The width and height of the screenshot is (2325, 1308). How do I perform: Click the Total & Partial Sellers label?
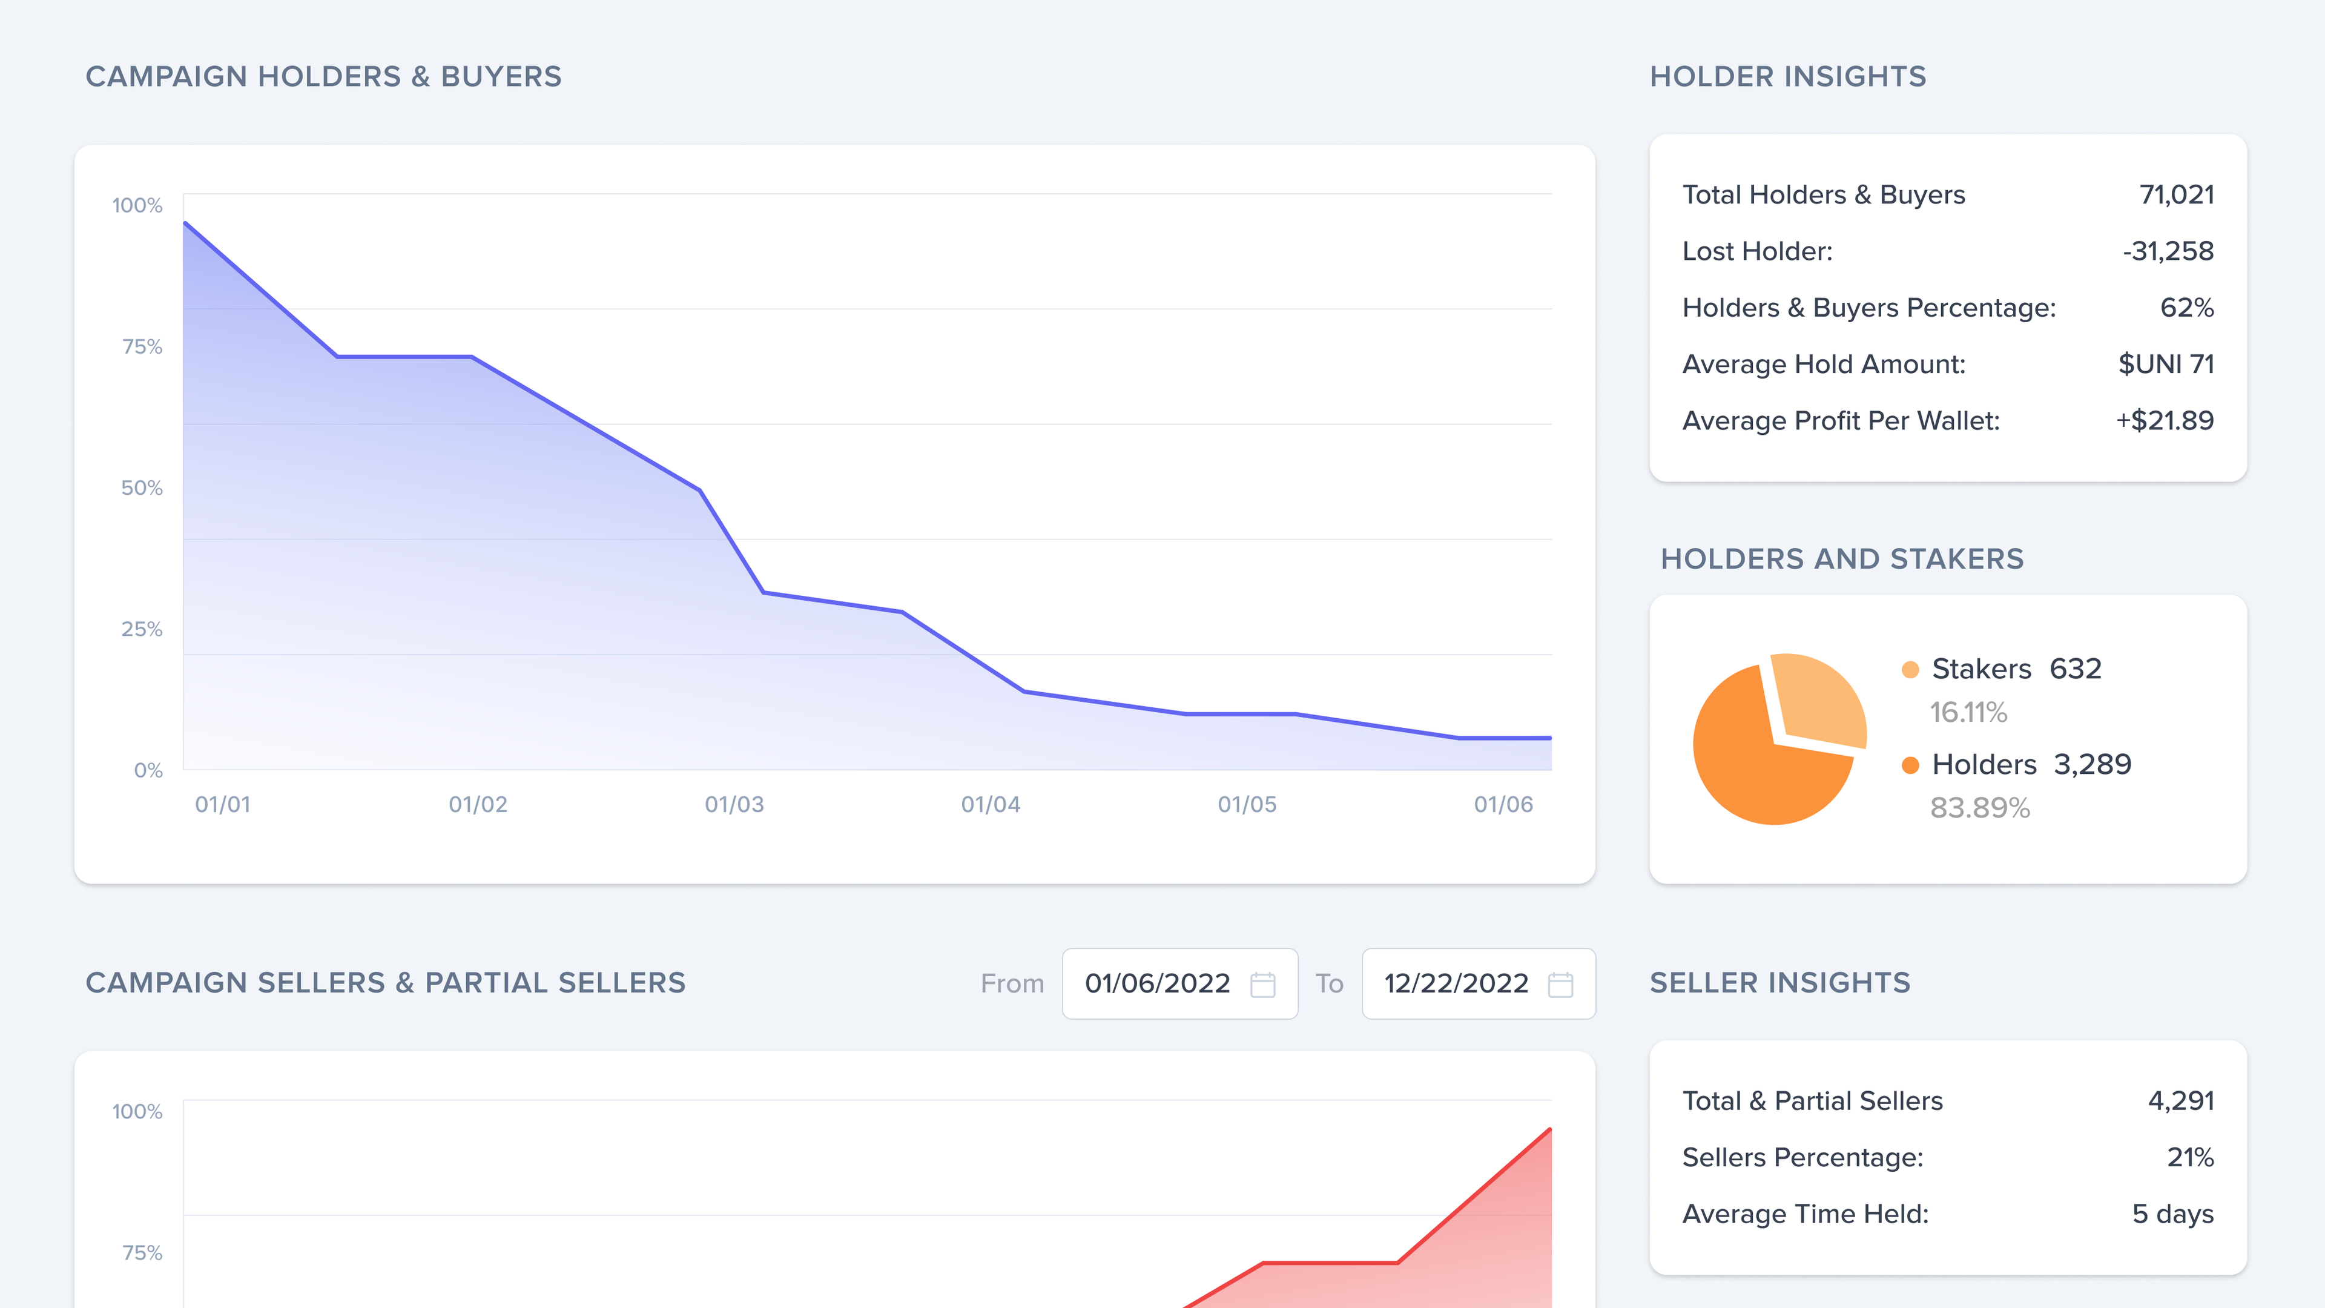1812,1102
